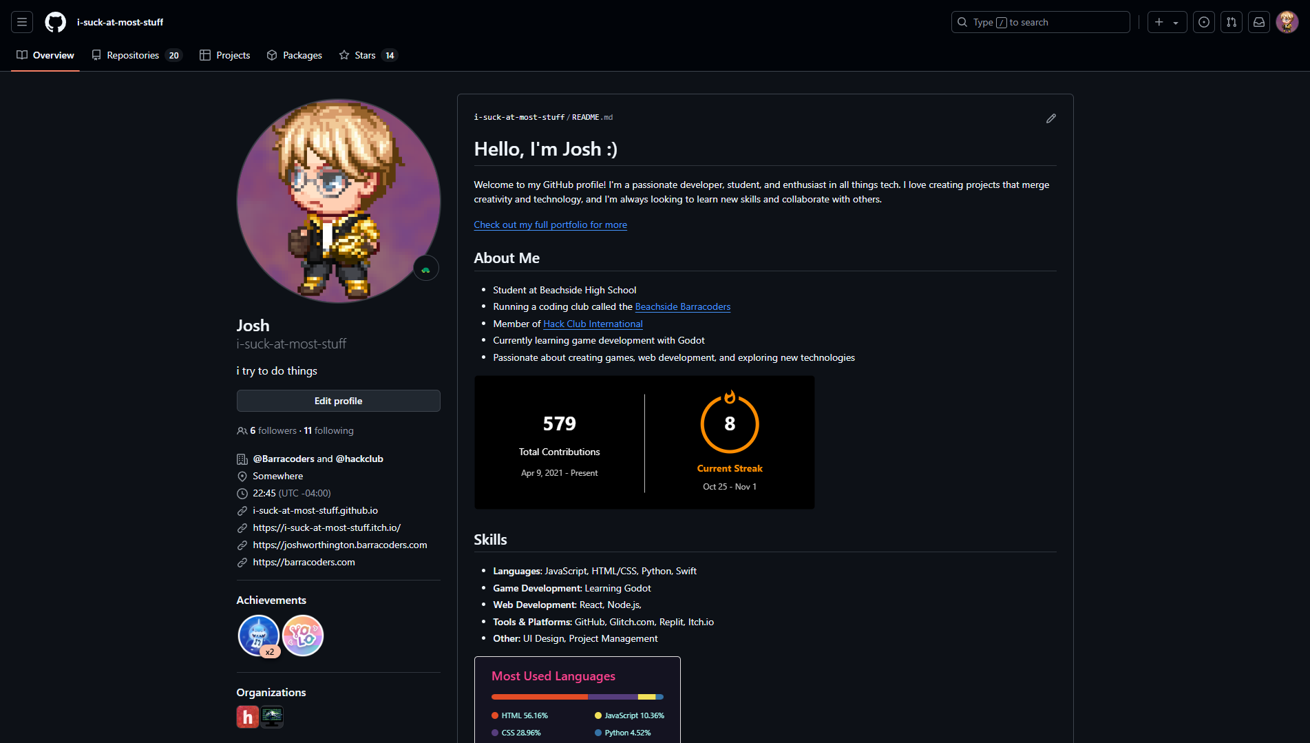Open 'Check out my full portfolio' link
The image size is (1310, 743).
[550, 224]
